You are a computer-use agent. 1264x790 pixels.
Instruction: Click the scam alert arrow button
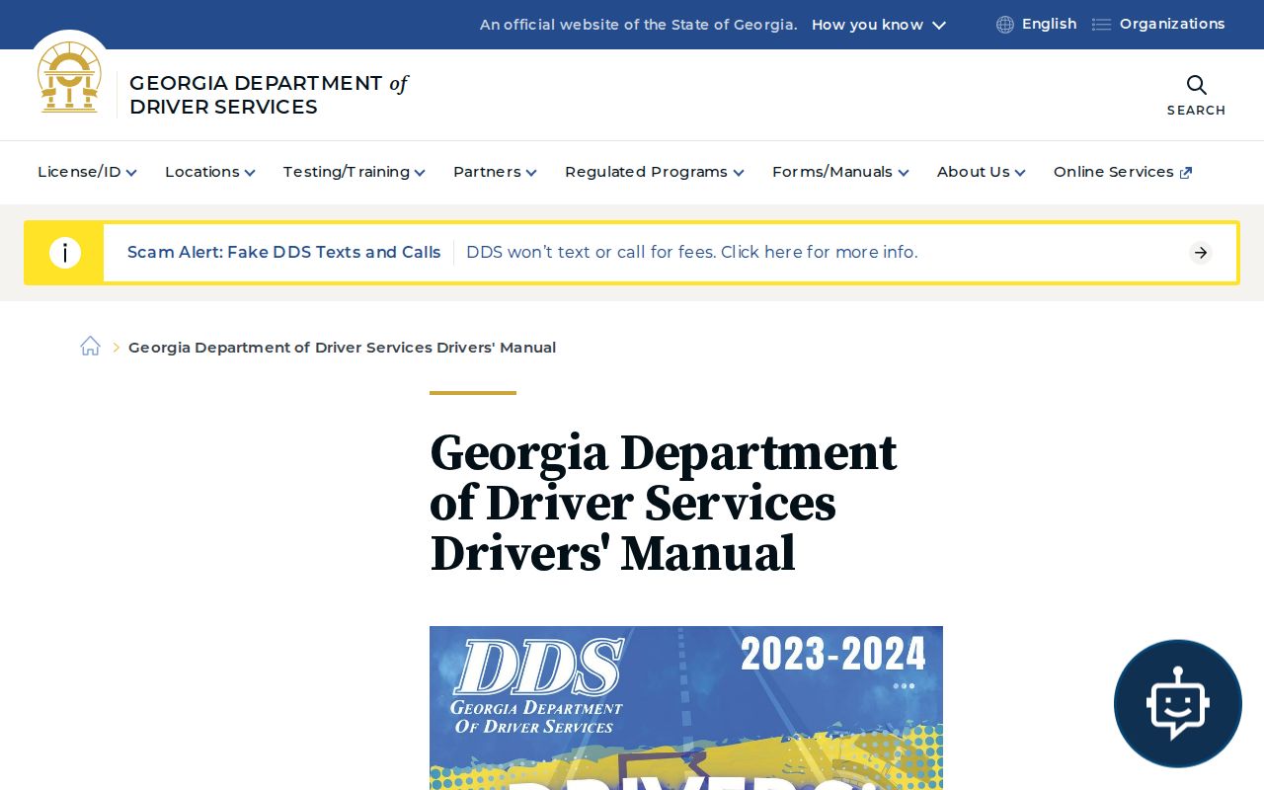click(x=1200, y=253)
